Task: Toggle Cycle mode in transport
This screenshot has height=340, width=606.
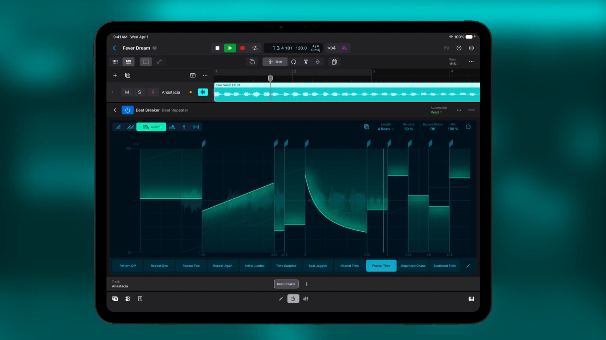Action: (x=255, y=48)
